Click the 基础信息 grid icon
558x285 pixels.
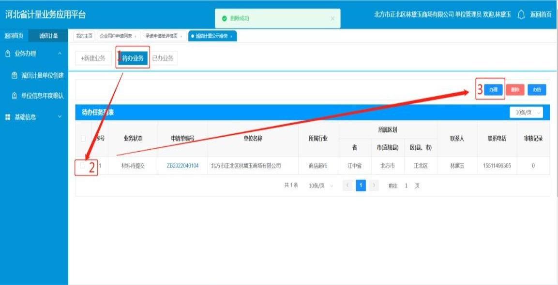click(x=8, y=117)
